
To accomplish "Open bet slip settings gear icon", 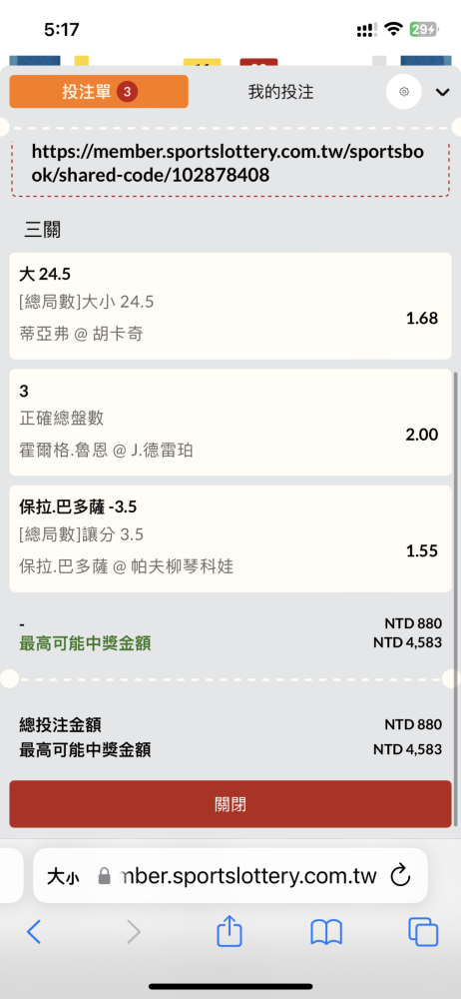I will tap(404, 92).
